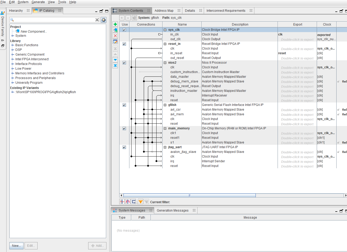
Task: Clear the IP Catalog search with X icon
Action: coord(97,20)
